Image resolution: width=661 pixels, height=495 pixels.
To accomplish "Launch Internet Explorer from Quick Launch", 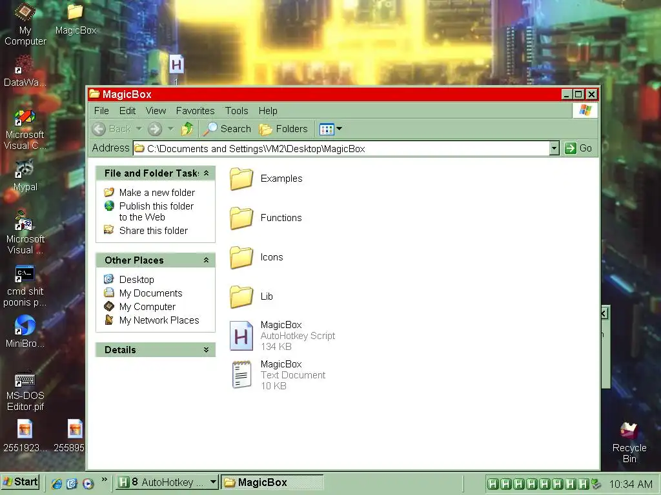I will click(57, 483).
